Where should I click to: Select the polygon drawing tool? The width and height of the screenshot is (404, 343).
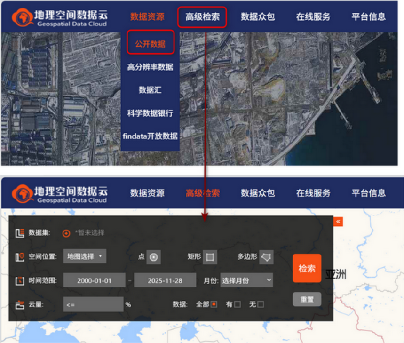pos(265,256)
